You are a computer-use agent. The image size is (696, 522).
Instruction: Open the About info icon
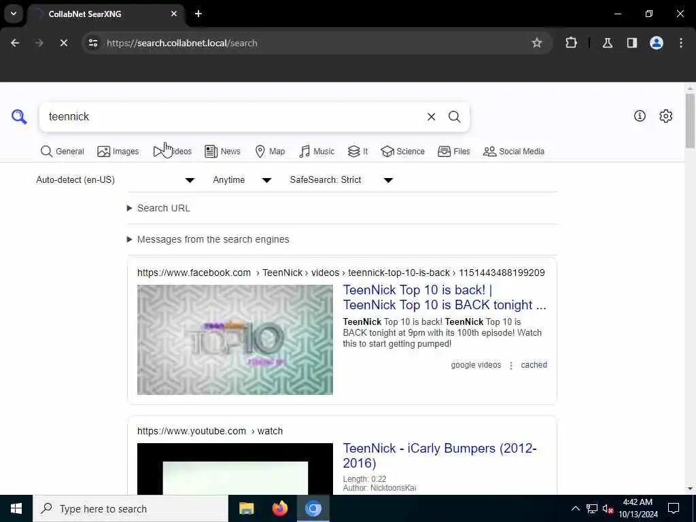coord(640,116)
